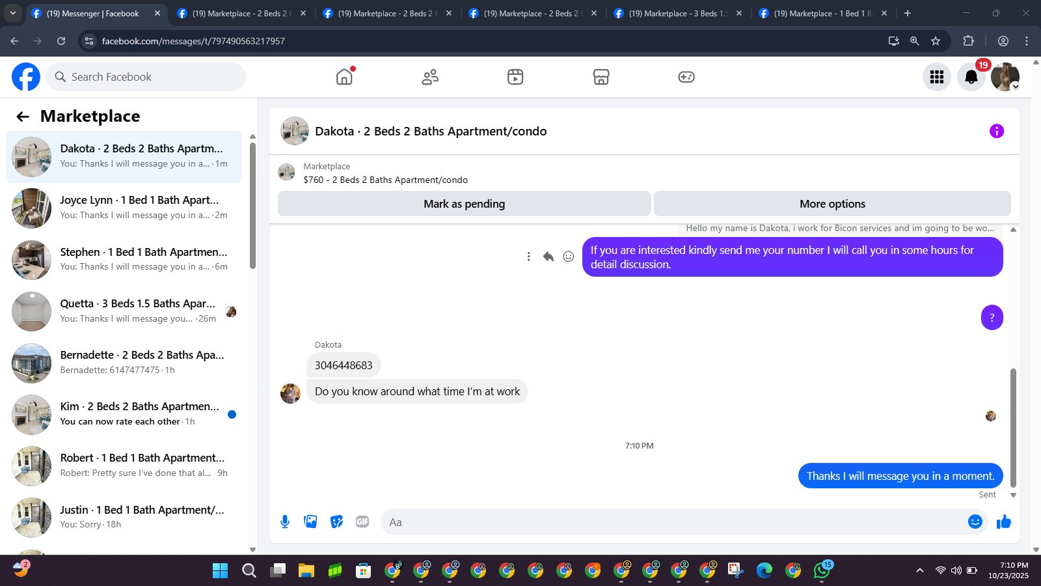
Task: Reload the page
Action: click(x=61, y=41)
